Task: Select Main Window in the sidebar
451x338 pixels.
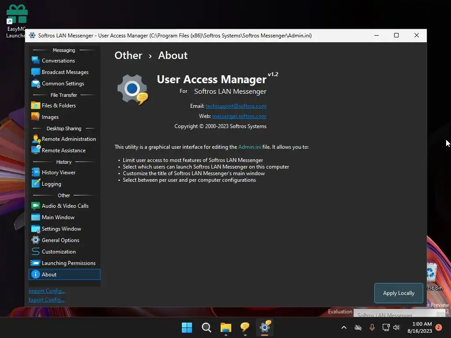Action: 64,217
